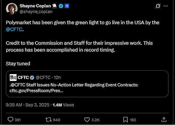This screenshot has width=175, height=125.
Task: Like the post with heart icon
Action: (x=87, y=120)
